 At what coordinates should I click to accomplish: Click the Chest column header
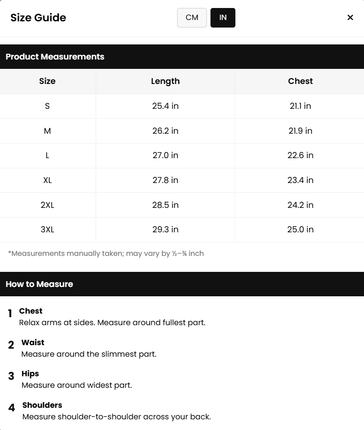click(x=300, y=81)
